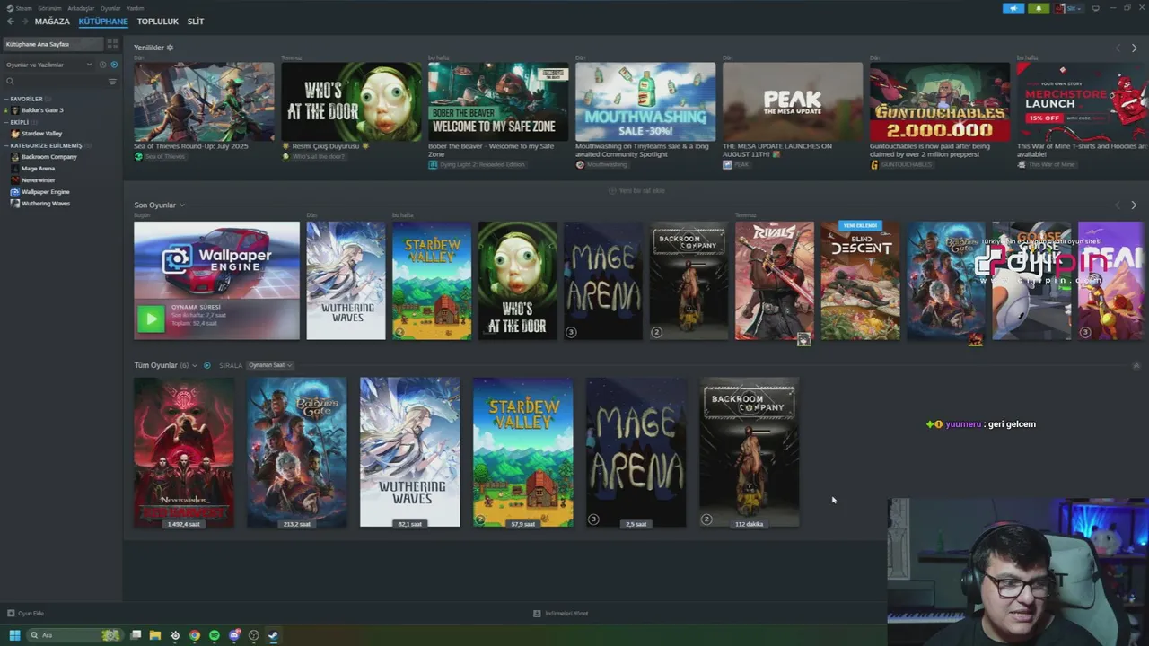
Task: Toggle sort by recent activity clock icon
Action: point(102,65)
